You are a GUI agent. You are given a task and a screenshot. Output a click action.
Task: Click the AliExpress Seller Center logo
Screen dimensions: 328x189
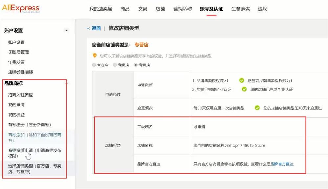tap(21, 9)
